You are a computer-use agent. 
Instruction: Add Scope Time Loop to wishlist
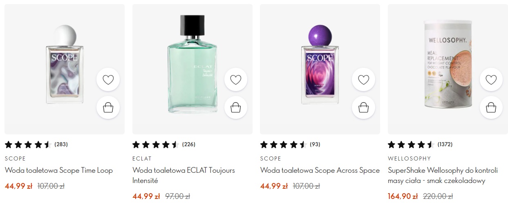coord(108,80)
